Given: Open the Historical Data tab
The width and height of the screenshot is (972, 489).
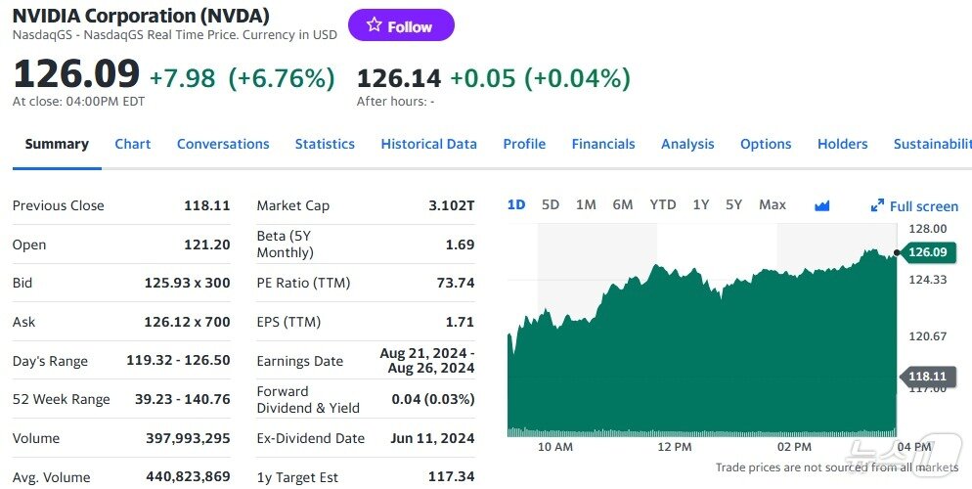Looking at the screenshot, I should pos(428,144).
